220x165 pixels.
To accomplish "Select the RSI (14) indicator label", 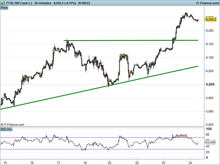I will pos(6,129).
